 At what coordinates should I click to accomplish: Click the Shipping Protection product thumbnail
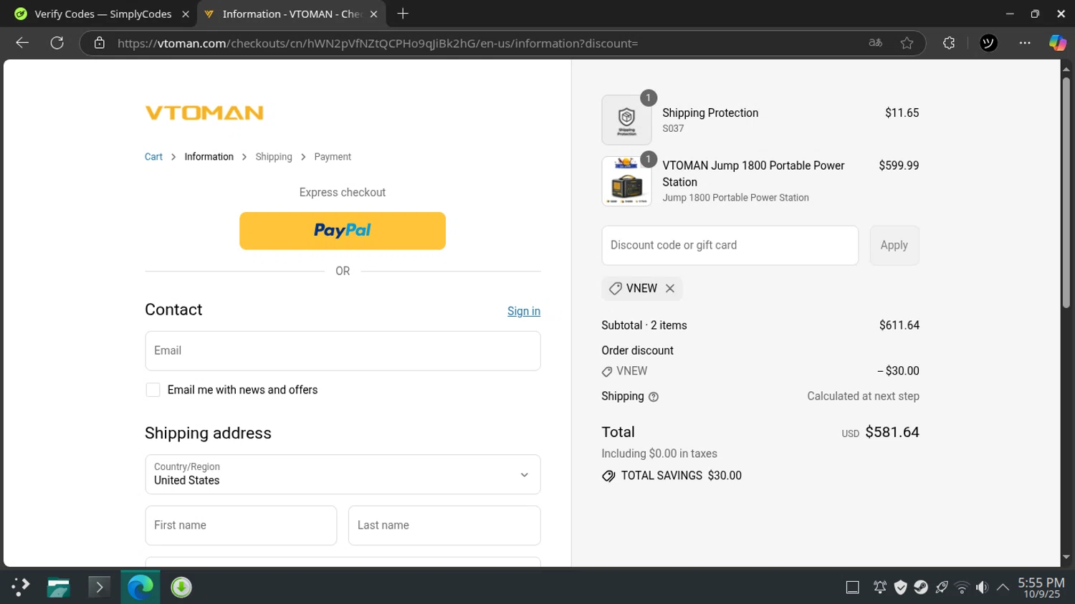click(x=626, y=120)
